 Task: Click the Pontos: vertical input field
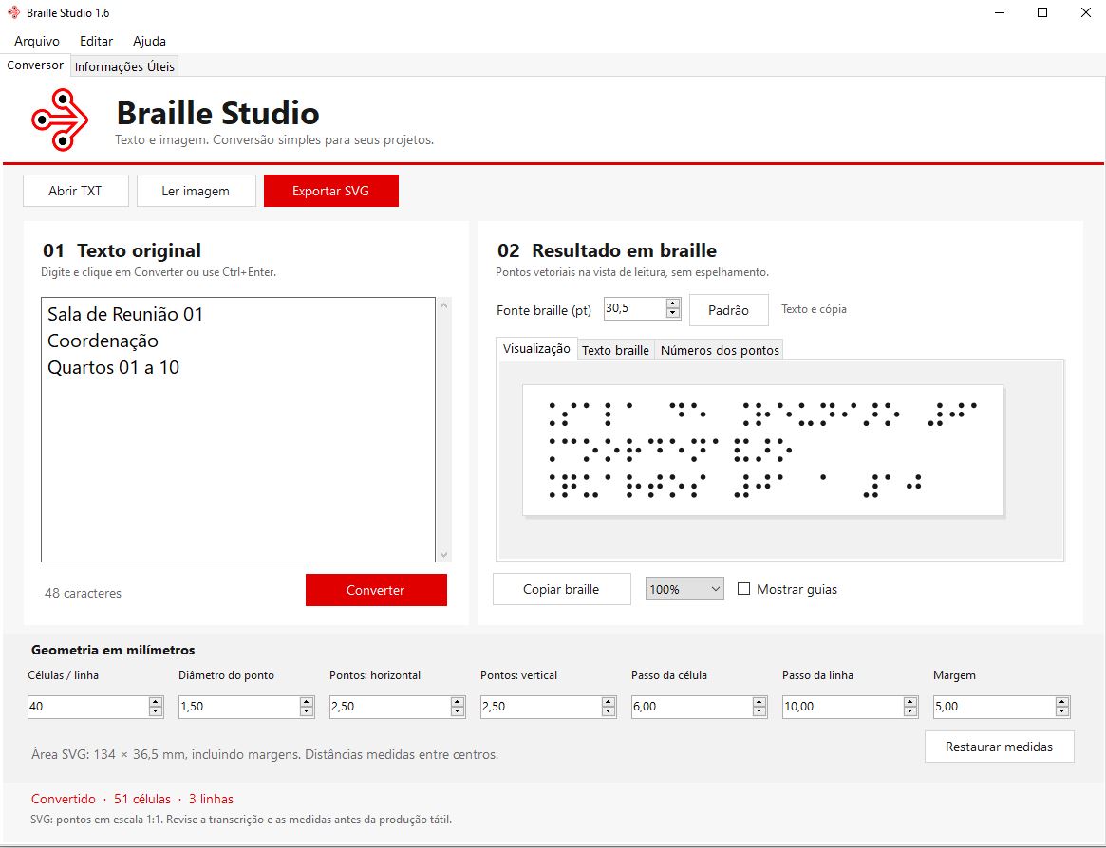[x=541, y=707]
